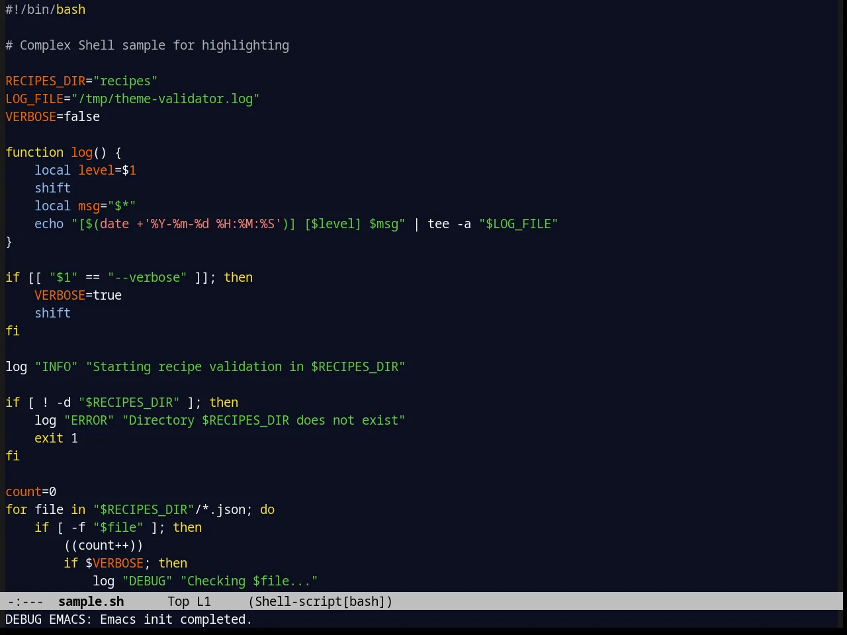Click the "$file" string in -f test
The image size is (847, 635).
click(118, 527)
